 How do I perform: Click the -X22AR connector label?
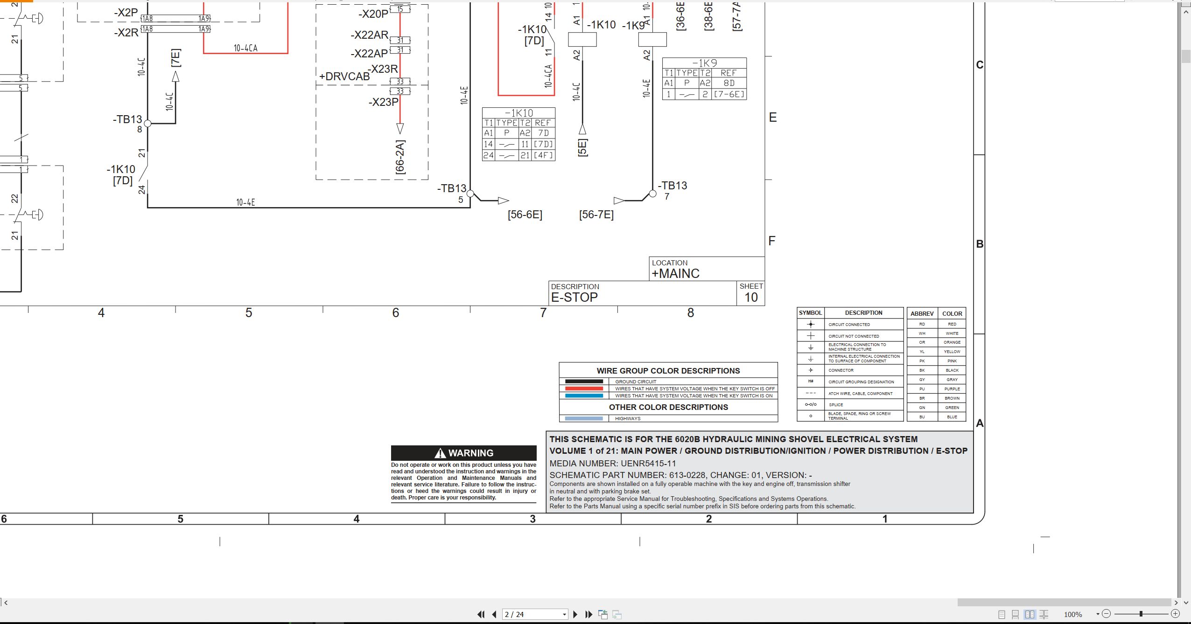point(370,35)
